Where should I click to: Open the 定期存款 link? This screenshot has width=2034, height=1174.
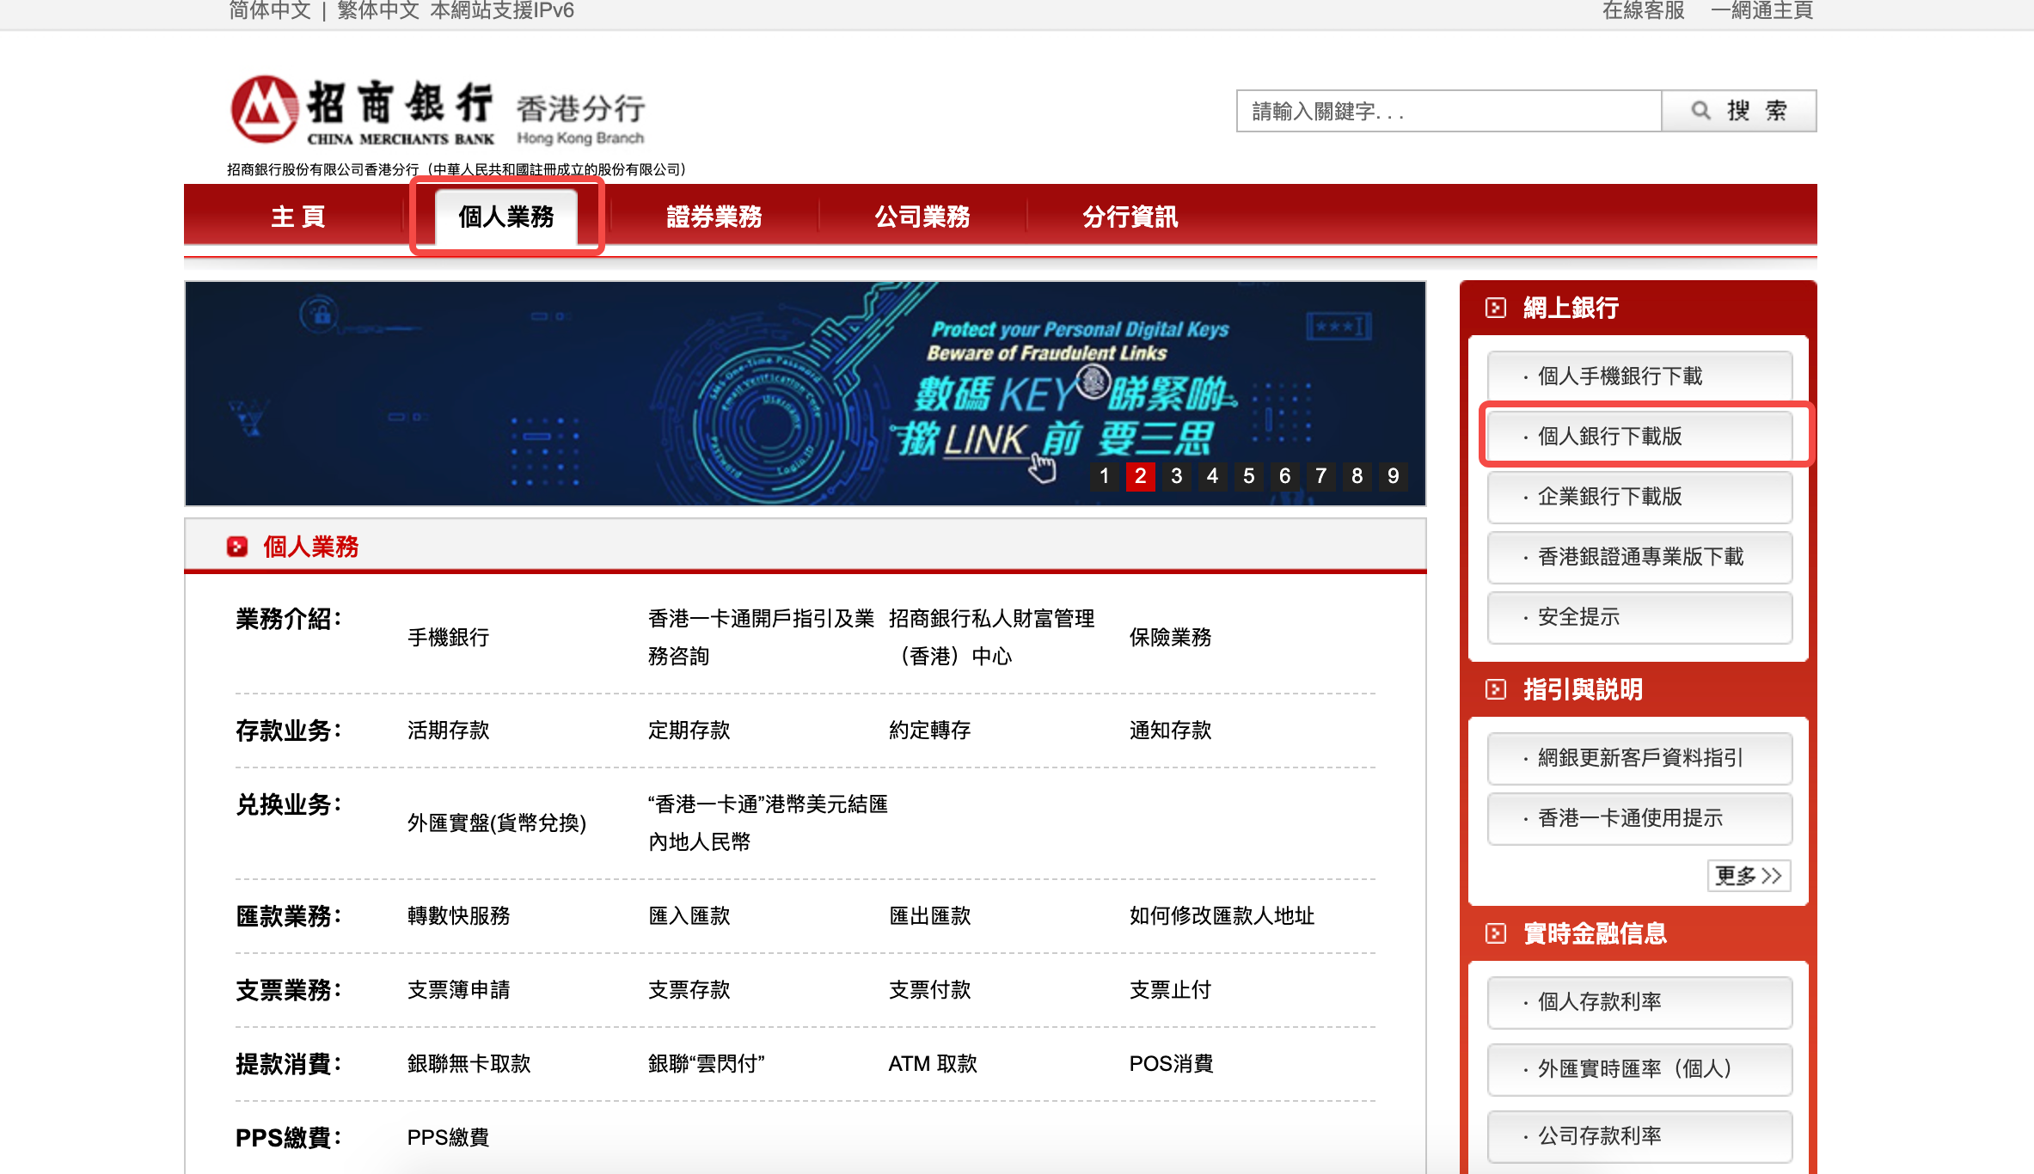(x=689, y=731)
